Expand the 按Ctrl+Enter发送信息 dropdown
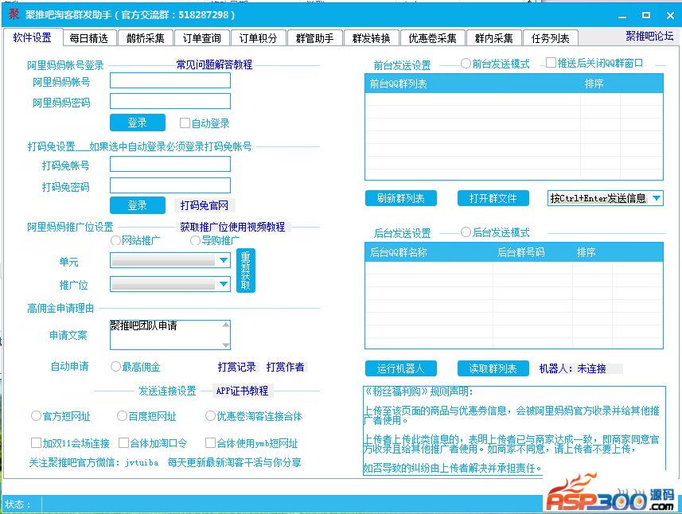 (657, 198)
